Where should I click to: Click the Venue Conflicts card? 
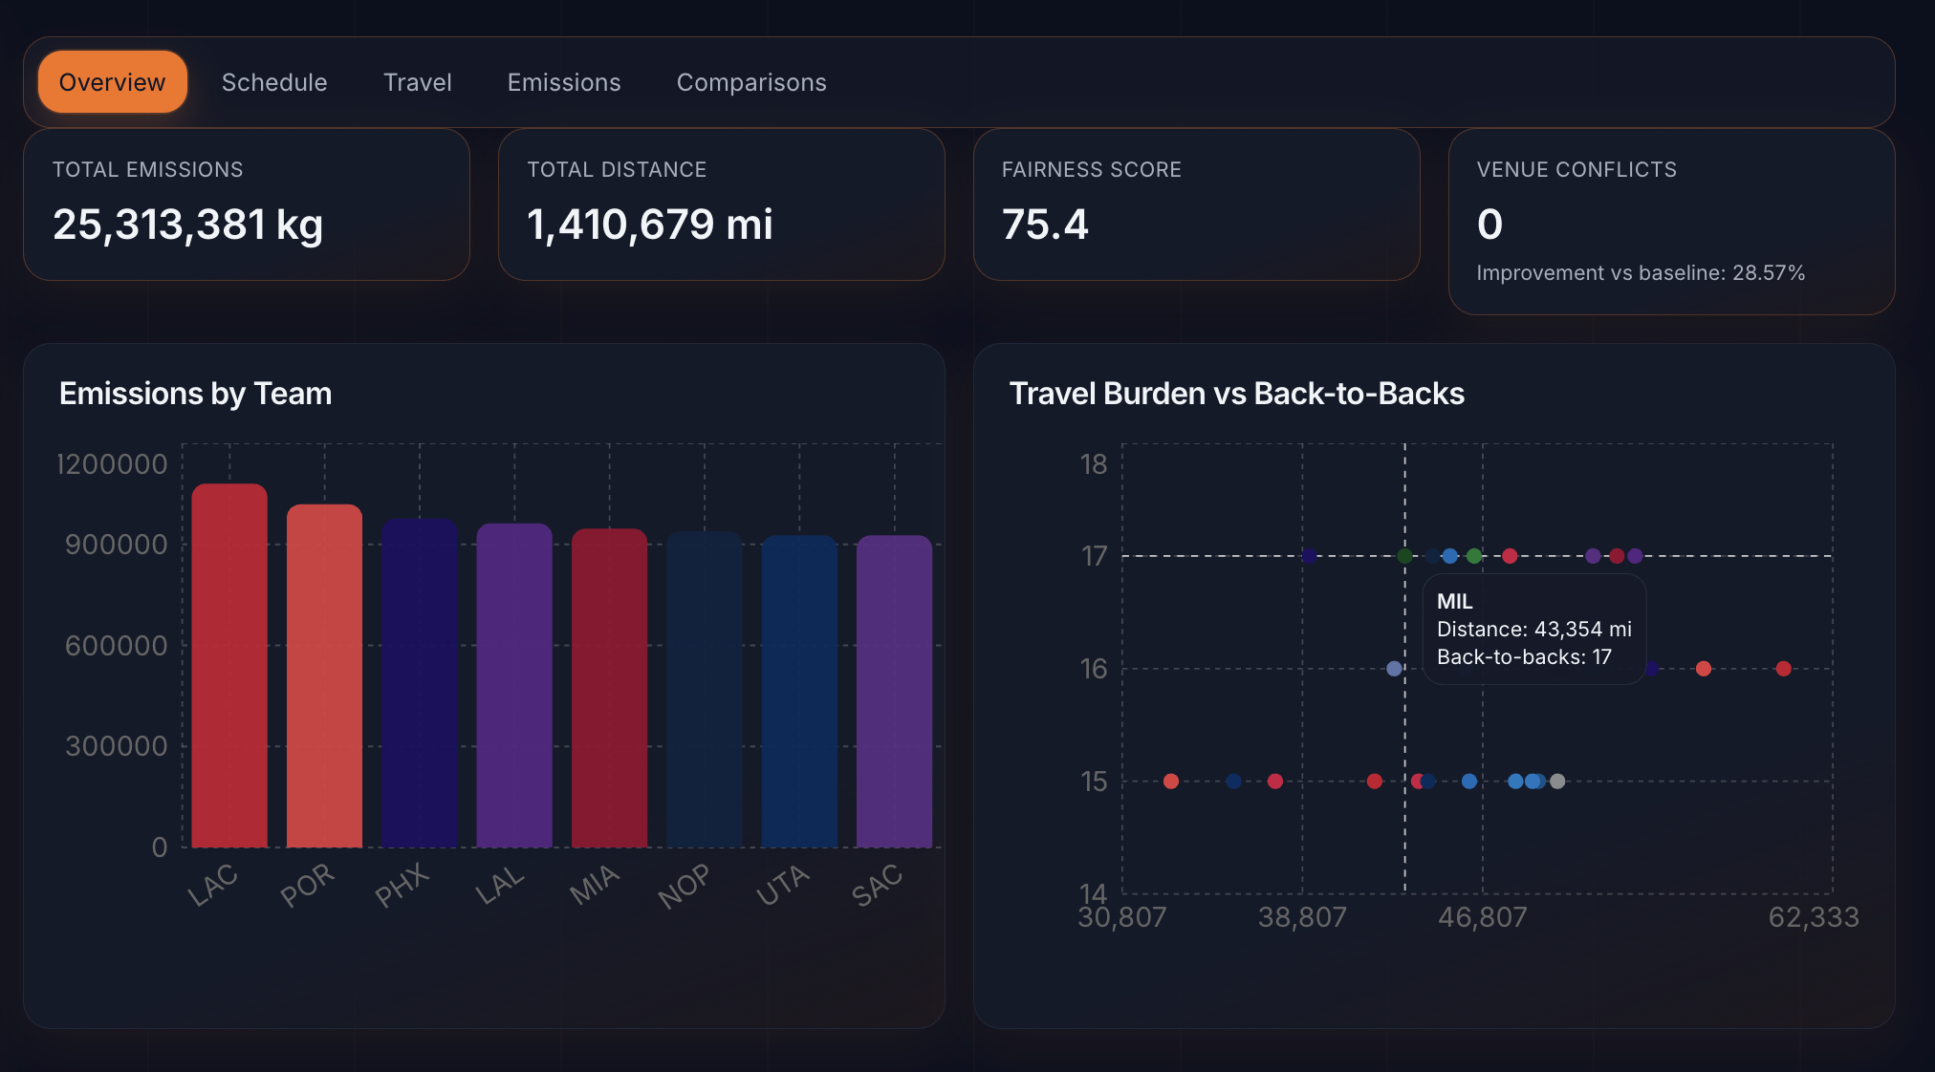tap(1671, 222)
